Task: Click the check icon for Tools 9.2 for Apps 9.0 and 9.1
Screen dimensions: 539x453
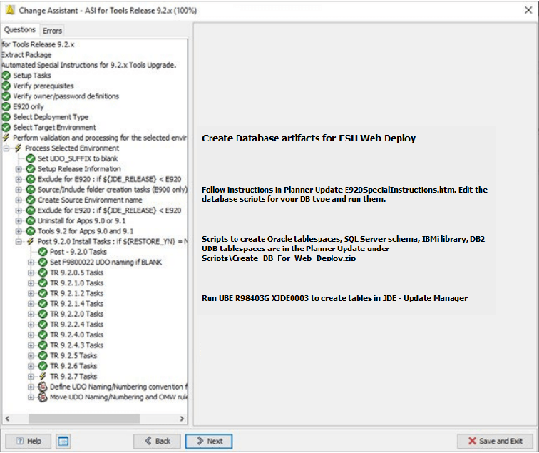Action: pyautogui.click(x=31, y=231)
